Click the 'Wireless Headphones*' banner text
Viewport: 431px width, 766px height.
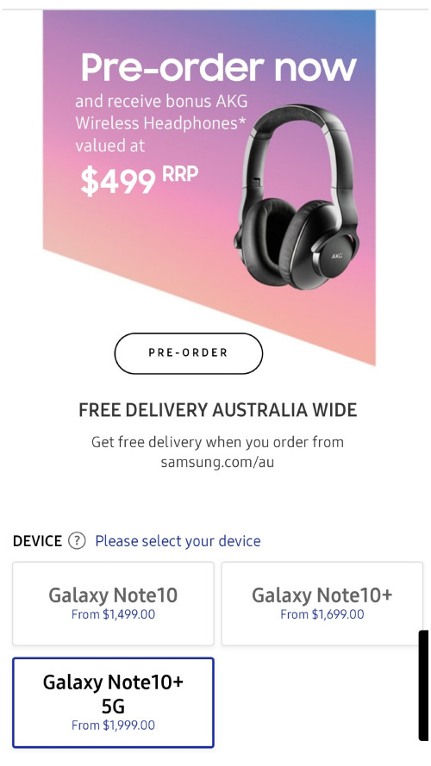point(160,123)
